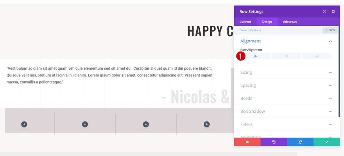The width and height of the screenshot is (344, 156).
Task: Switch to the Content tab
Action: [x=245, y=22]
